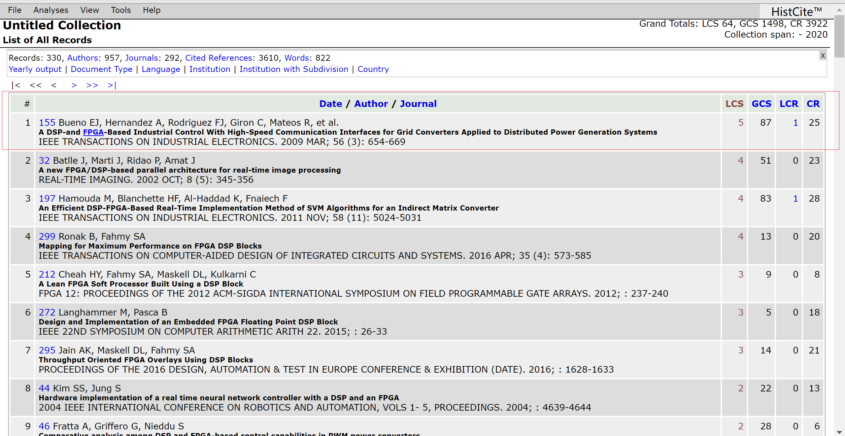Jump back ten pages with << arrow
The image size is (845, 436).
36,85
